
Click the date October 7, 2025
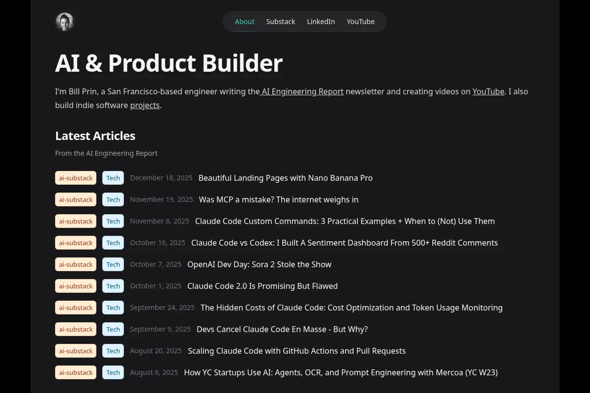(155, 264)
